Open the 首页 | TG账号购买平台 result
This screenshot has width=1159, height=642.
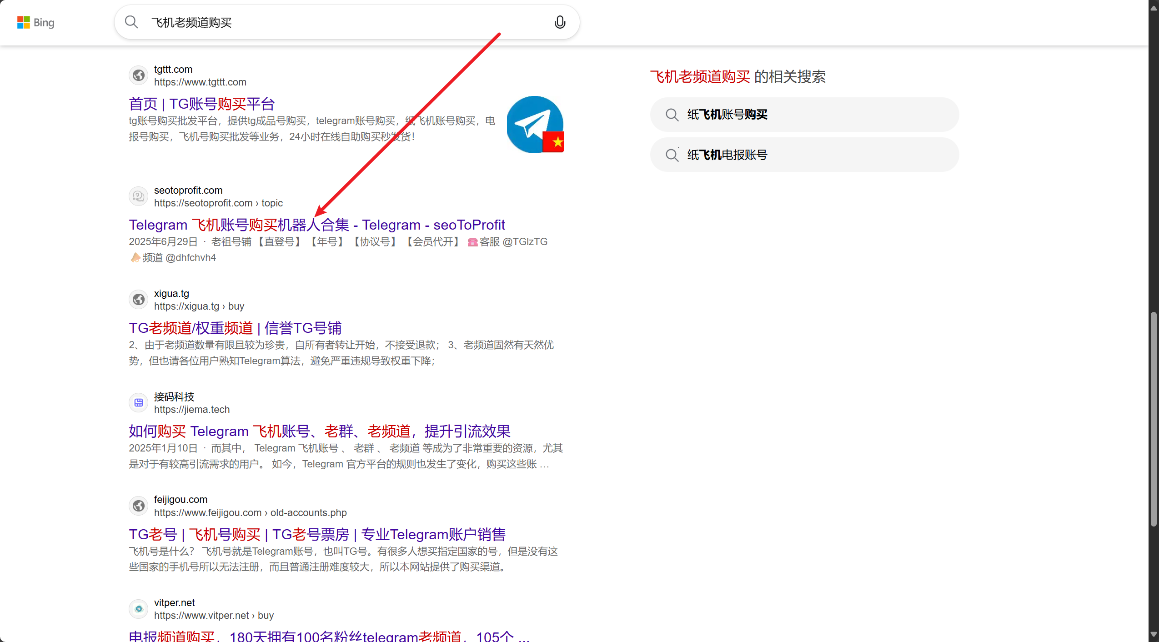pyautogui.click(x=201, y=104)
